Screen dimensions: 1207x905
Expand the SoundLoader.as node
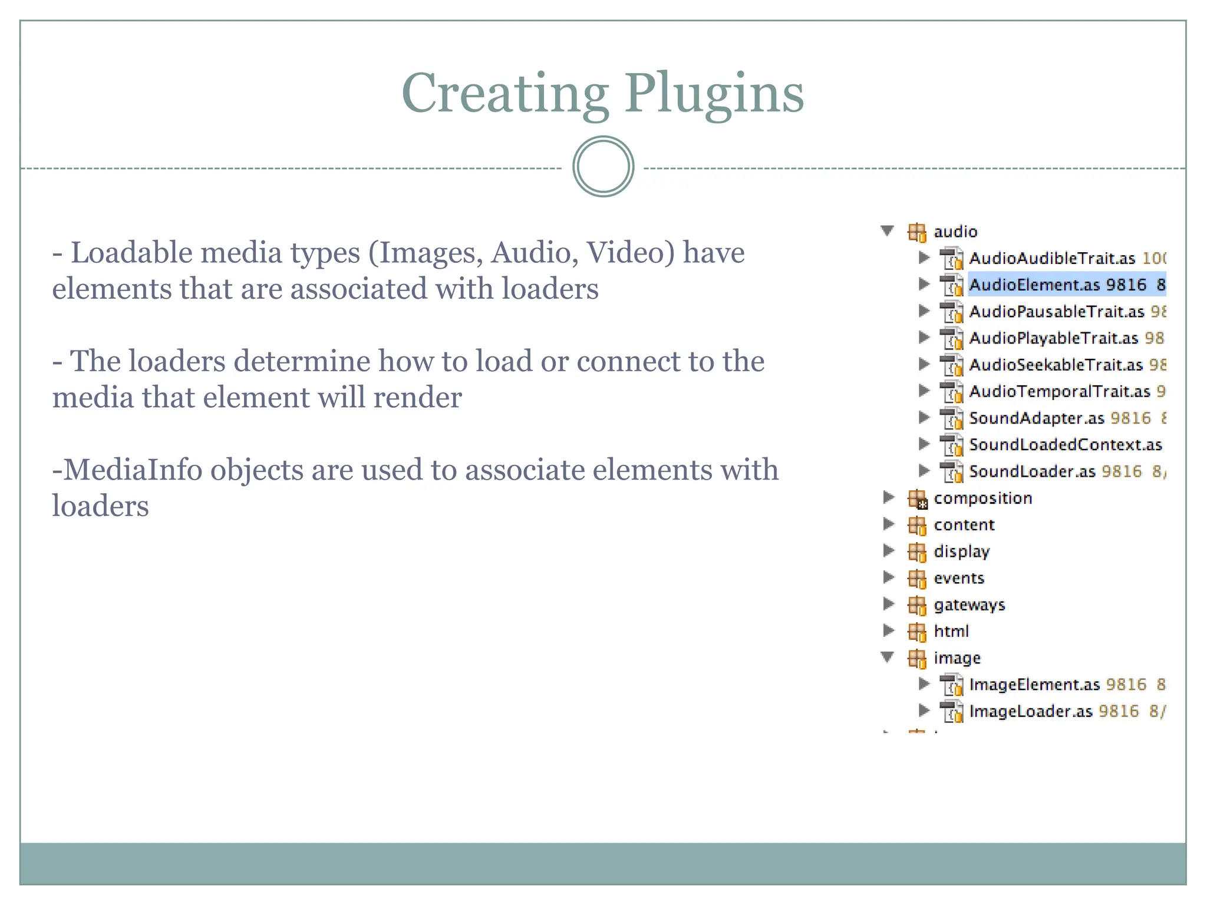(x=924, y=470)
